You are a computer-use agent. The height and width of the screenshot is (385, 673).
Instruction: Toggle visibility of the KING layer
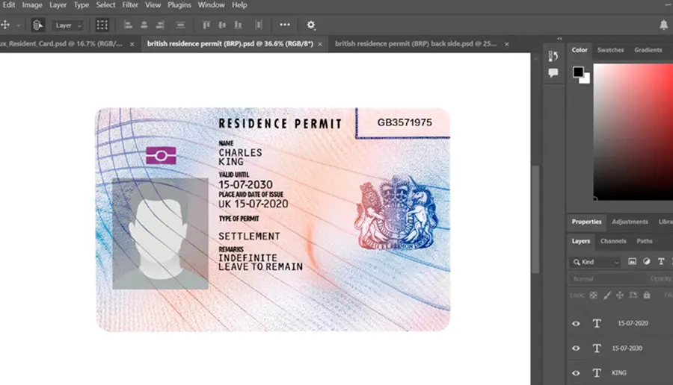576,373
